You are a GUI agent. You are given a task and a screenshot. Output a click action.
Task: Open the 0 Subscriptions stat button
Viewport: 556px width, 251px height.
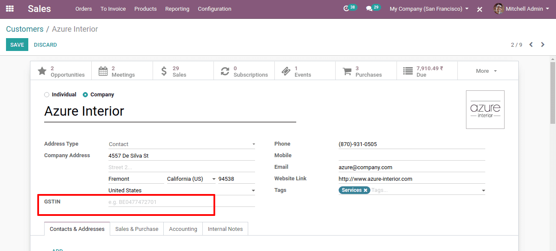(x=244, y=71)
